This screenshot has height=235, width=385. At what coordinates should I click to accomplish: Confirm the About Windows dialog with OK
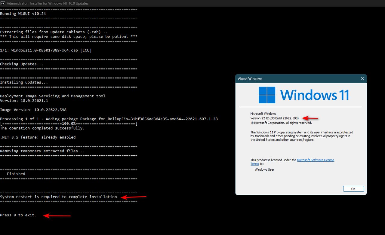tap(353, 189)
